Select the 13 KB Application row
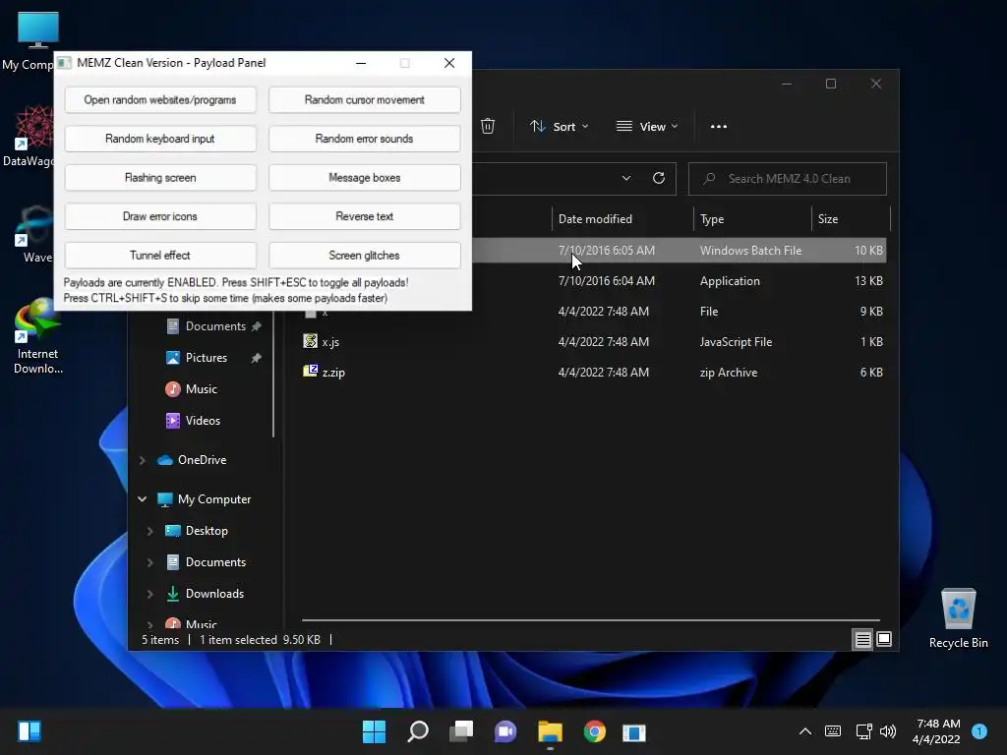Viewport: 1007px width, 755px height. click(679, 281)
